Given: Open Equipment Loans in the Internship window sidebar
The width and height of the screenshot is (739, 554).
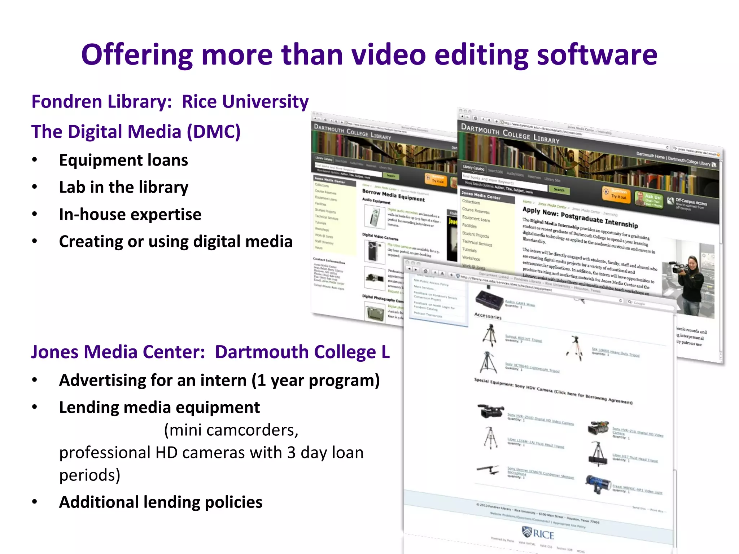Looking at the screenshot, I should [476, 219].
